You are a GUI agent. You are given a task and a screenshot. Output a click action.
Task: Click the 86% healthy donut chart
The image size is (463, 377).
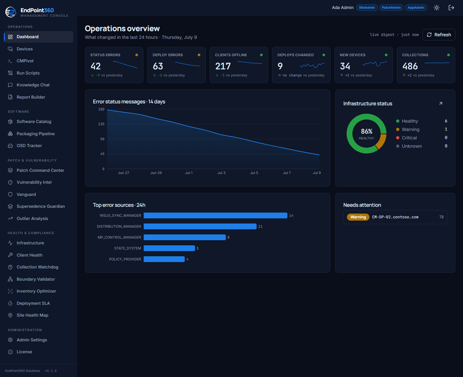(x=367, y=134)
